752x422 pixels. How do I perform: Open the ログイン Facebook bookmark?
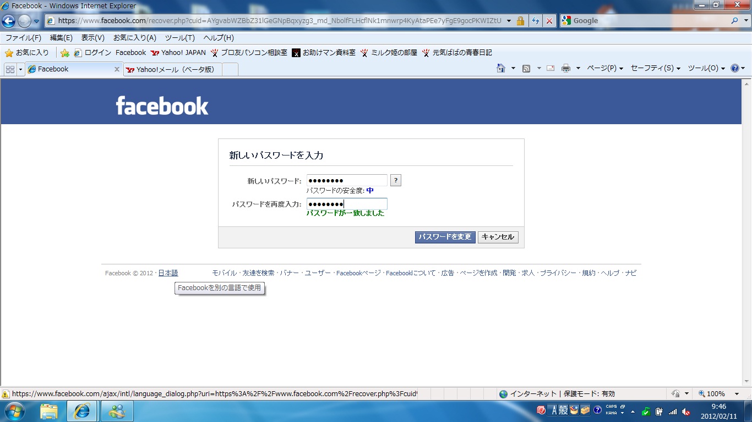tap(110, 53)
